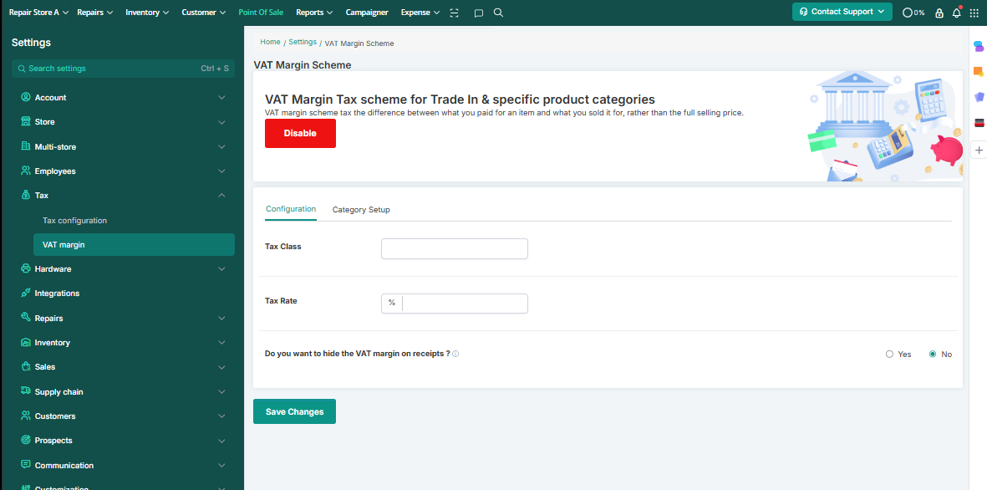987x490 pixels.
Task: Open Tax configuration in the sidebar
Action: pos(75,221)
